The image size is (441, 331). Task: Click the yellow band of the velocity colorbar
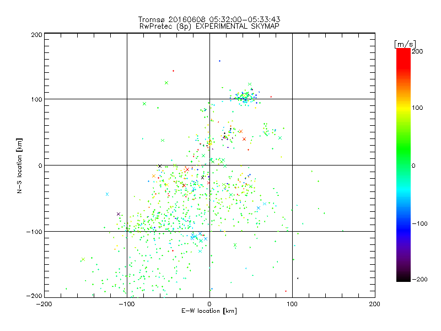pos(404,108)
